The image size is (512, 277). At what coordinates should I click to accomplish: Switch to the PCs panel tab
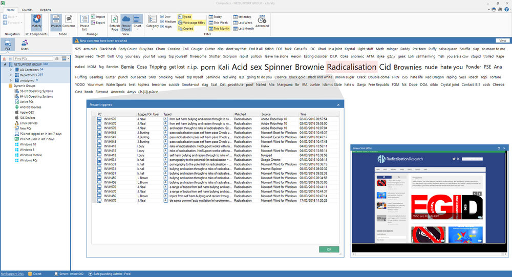[8, 45]
